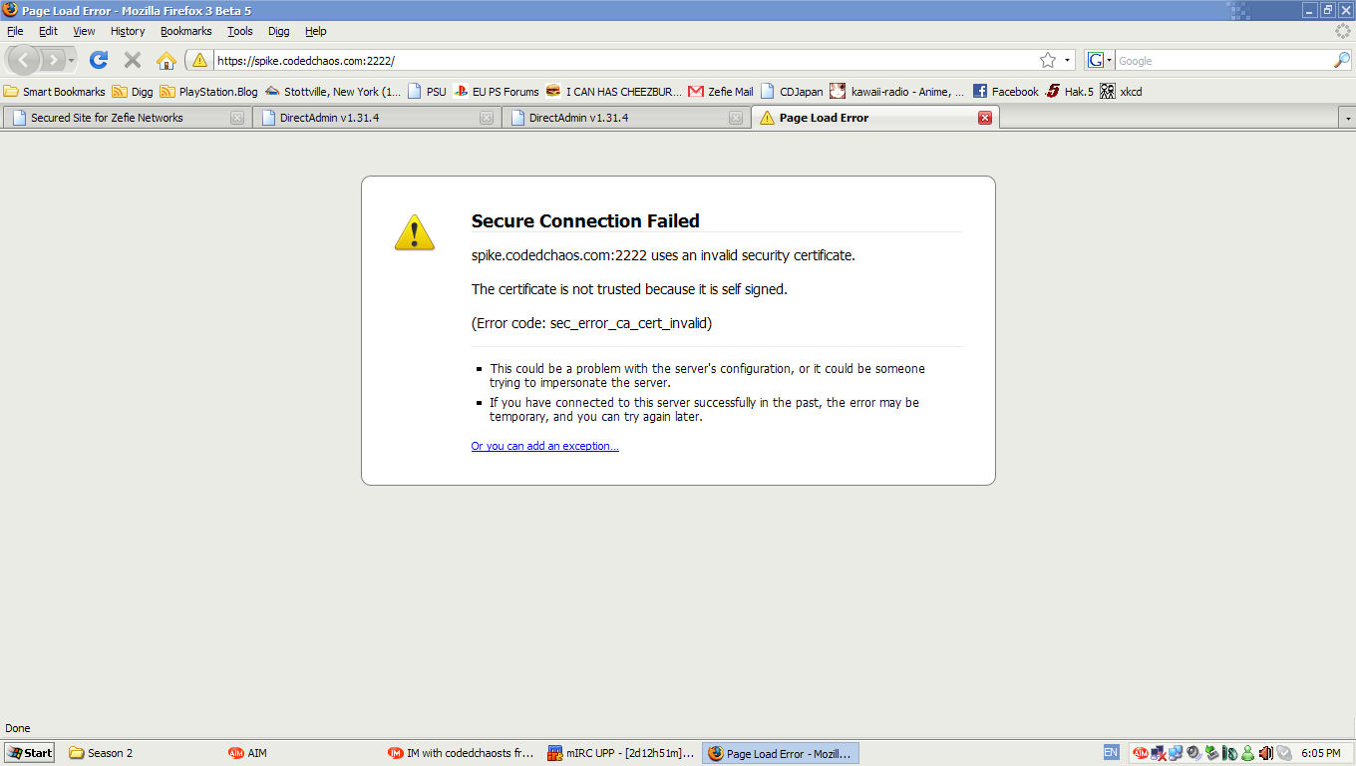
Task: Open the mIRC taskbar window
Action: click(621, 753)
